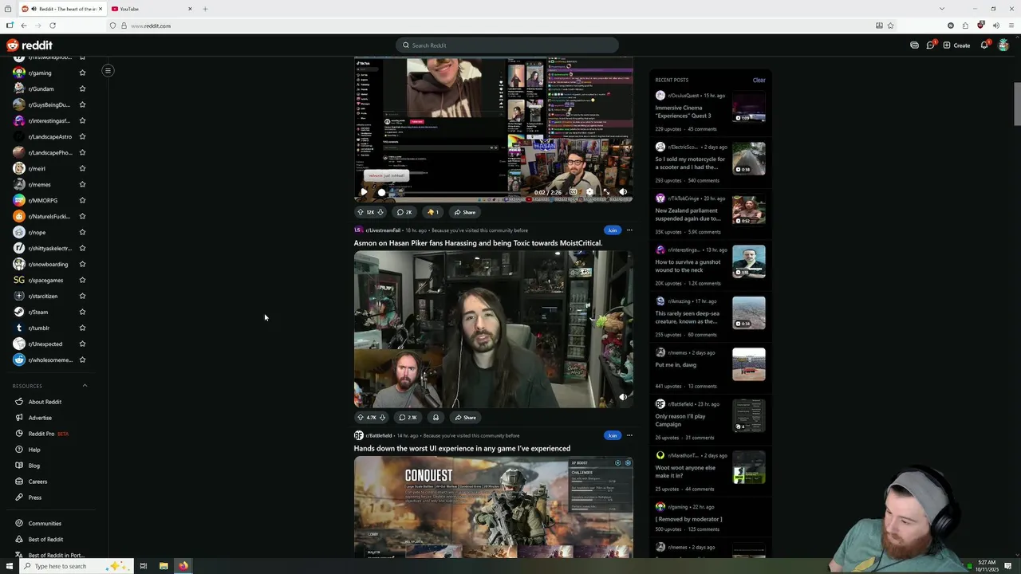Play the top video
This screenshot has width=1021, height=574.
pos(364,192)
